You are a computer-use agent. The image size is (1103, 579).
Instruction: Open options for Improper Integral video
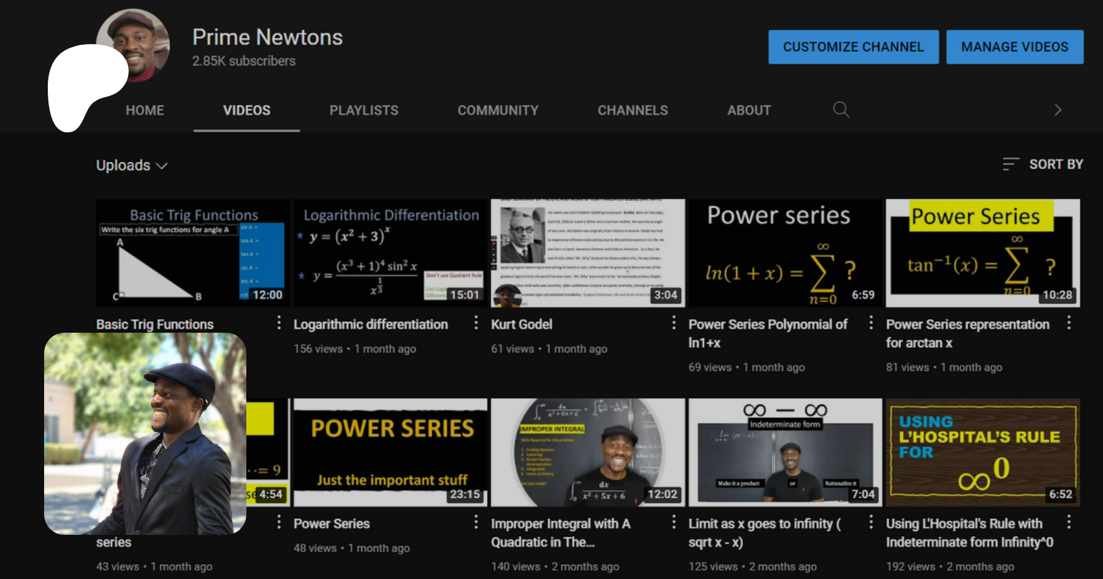coord(673,522)
